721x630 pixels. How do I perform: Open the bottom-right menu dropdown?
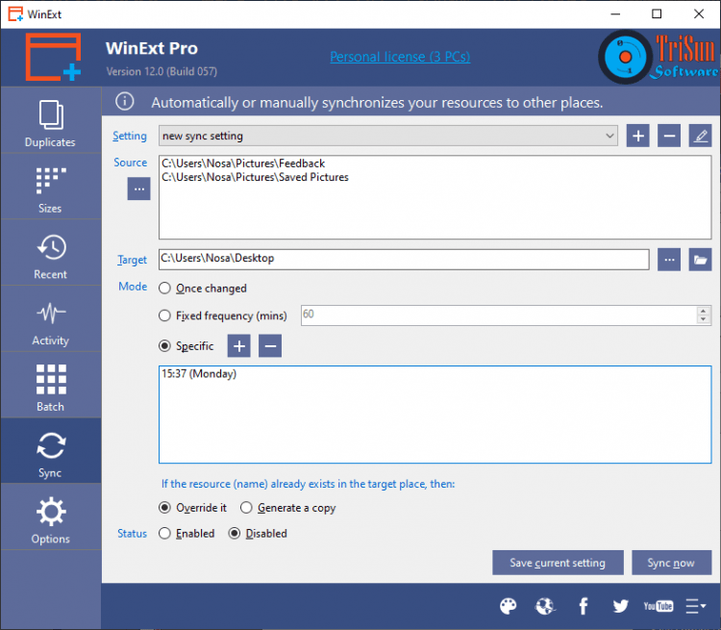coord(696,606)
